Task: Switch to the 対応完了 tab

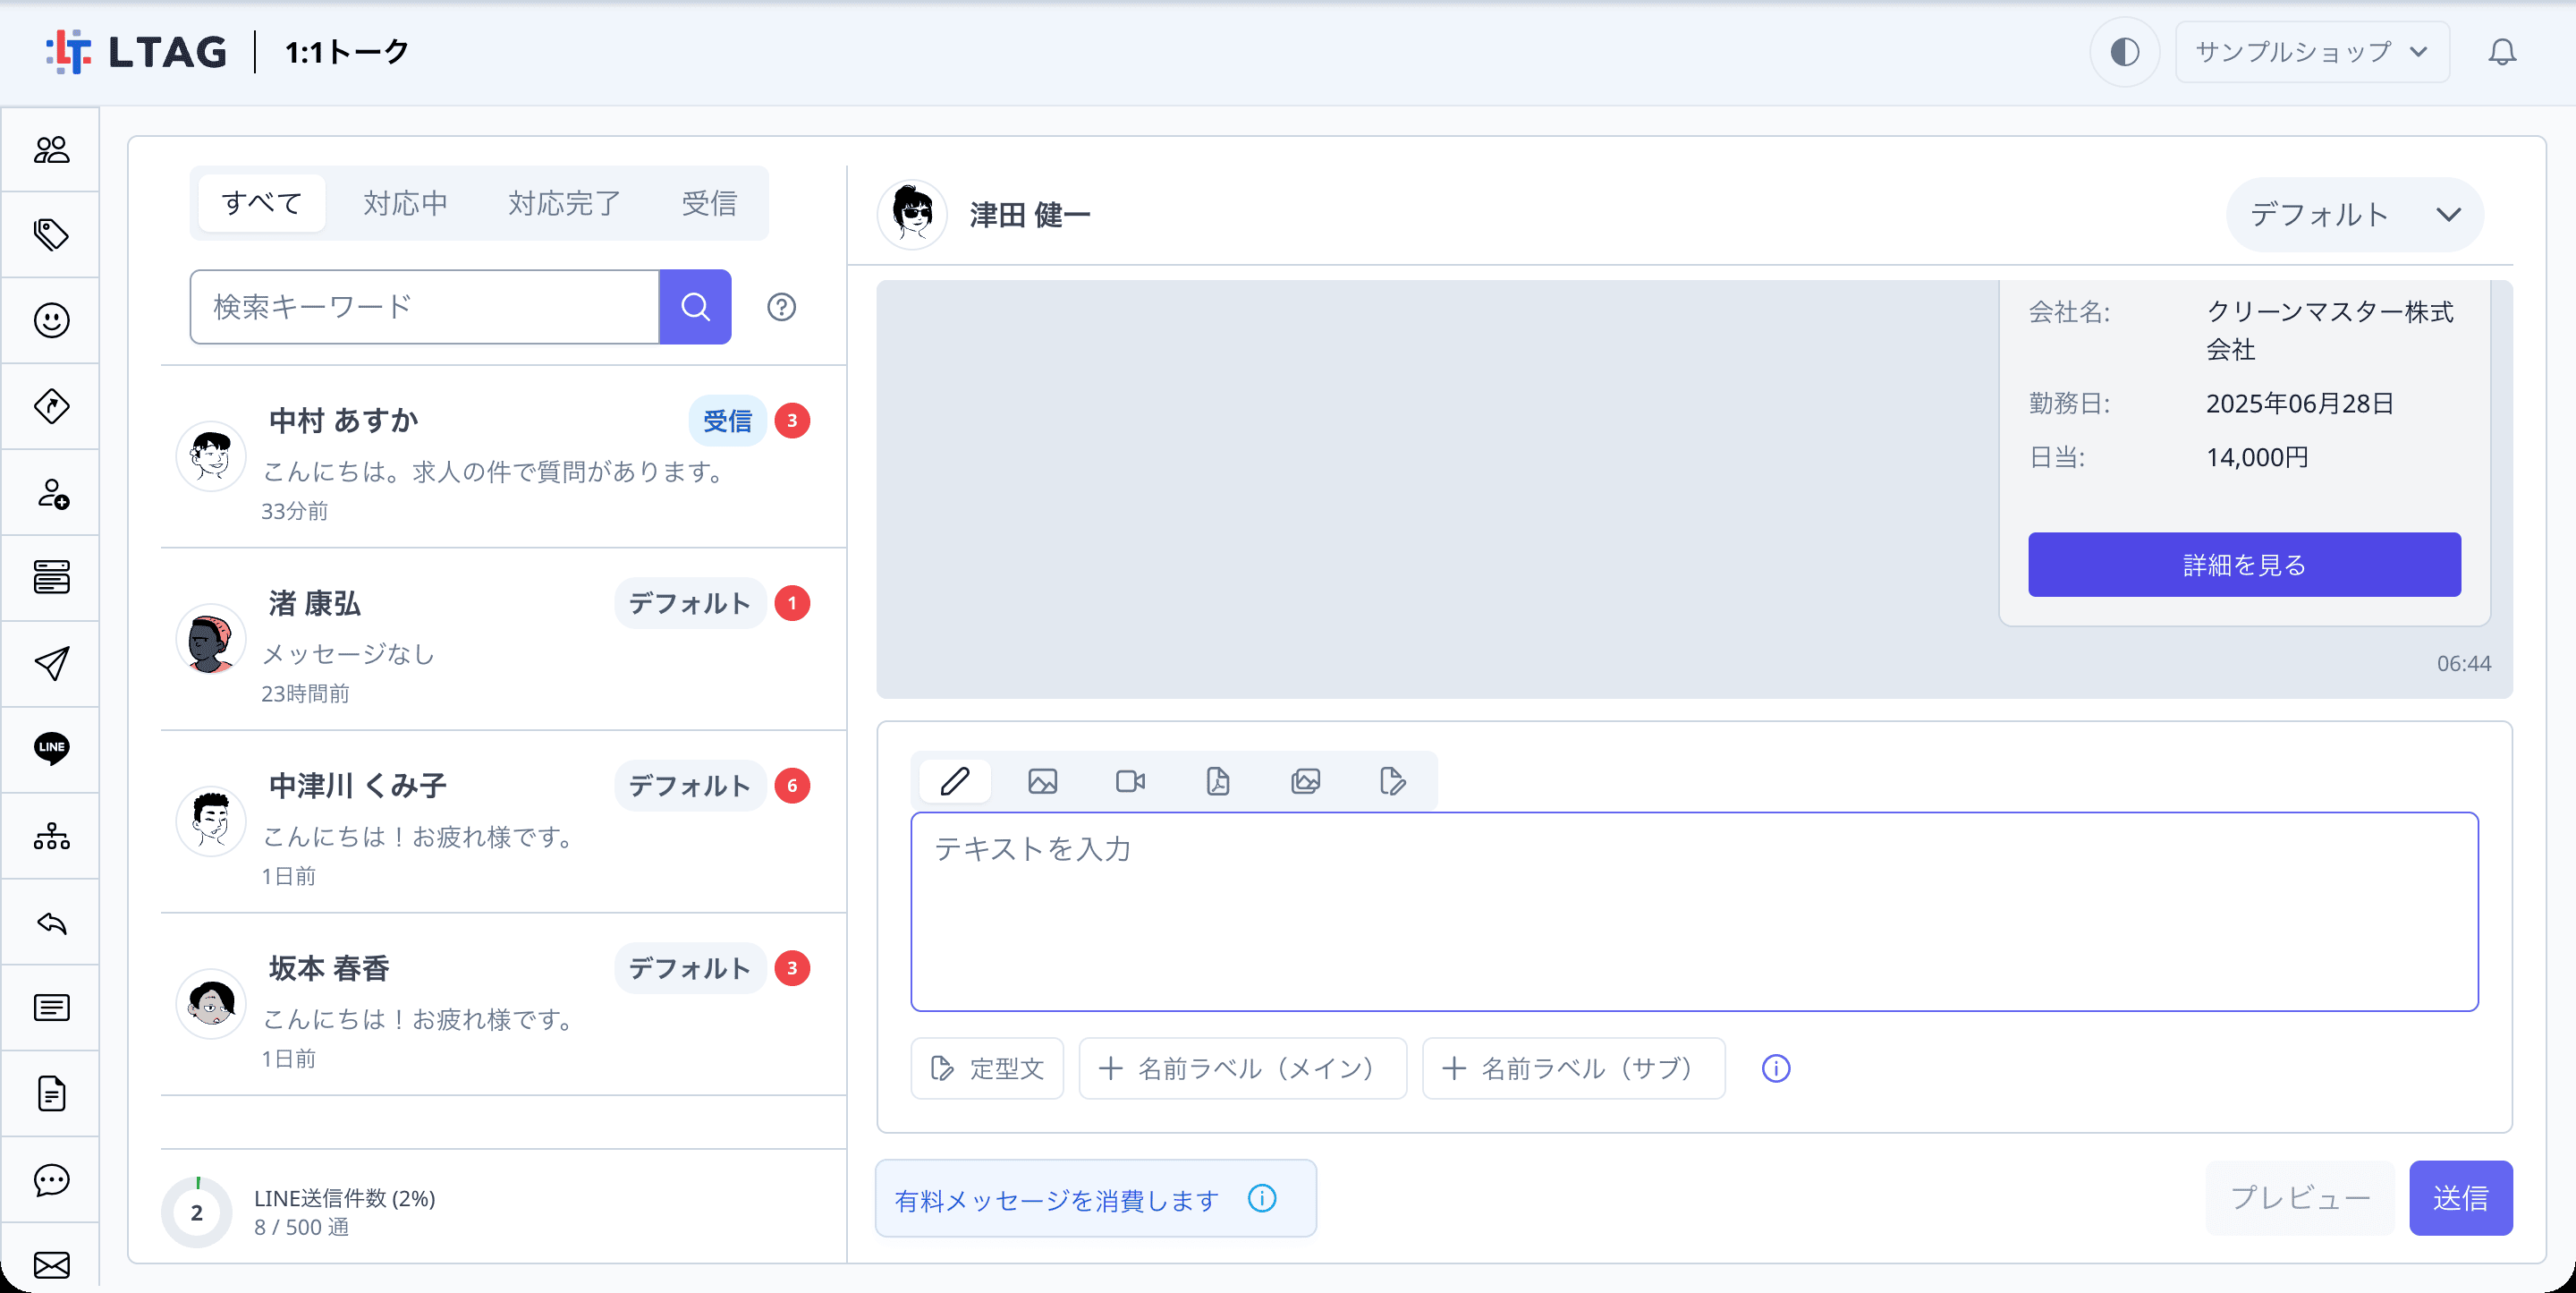Action: pyautogui.click(x=564, y=203)
